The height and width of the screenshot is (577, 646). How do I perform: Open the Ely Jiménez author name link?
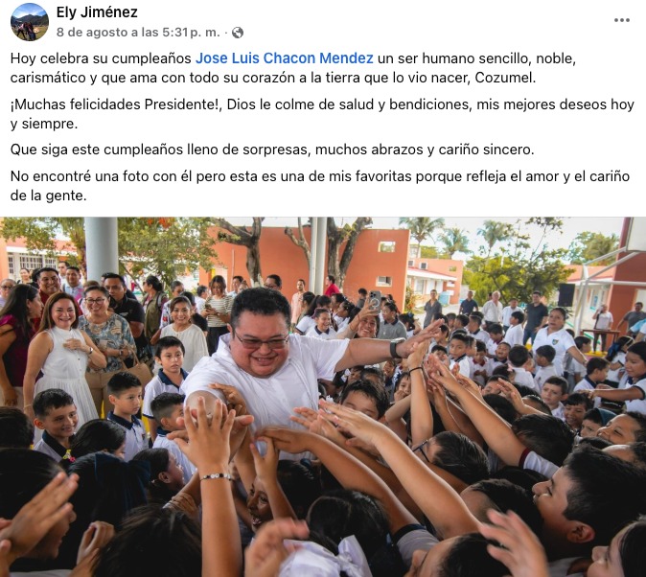pyautogui.click(x=97, y=12)
